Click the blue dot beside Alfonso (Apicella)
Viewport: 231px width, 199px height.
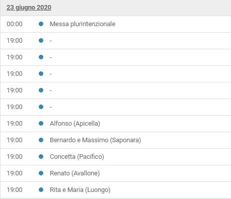tap(41, 124)
